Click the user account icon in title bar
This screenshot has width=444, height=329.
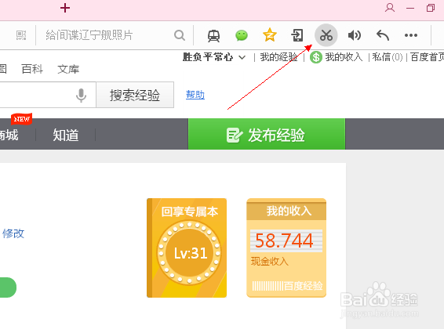coord(390,8)
